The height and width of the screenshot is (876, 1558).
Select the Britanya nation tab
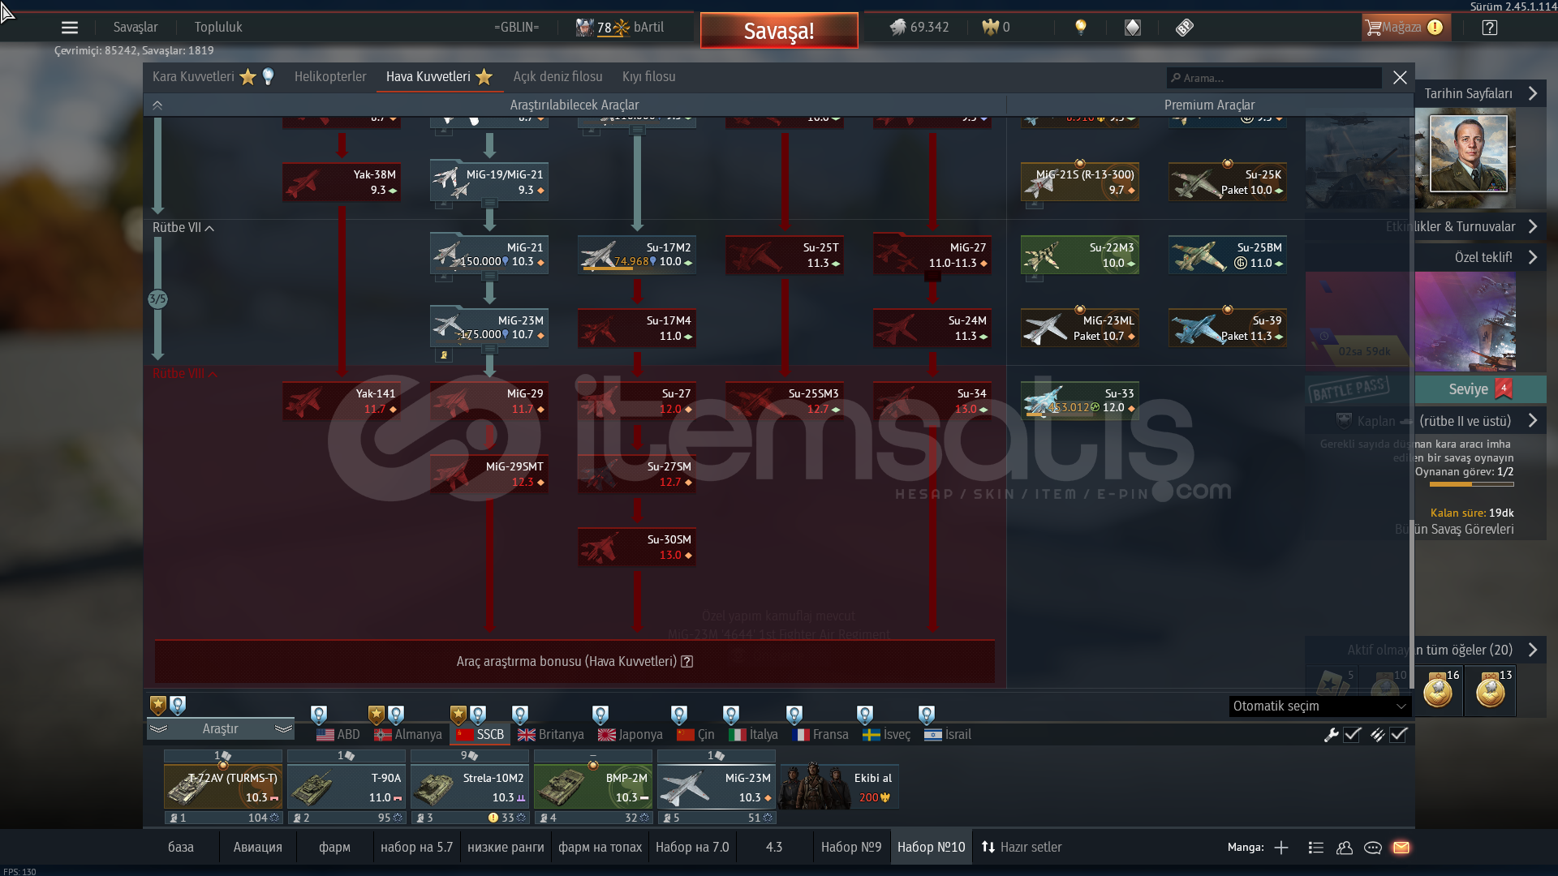[551, 735]
